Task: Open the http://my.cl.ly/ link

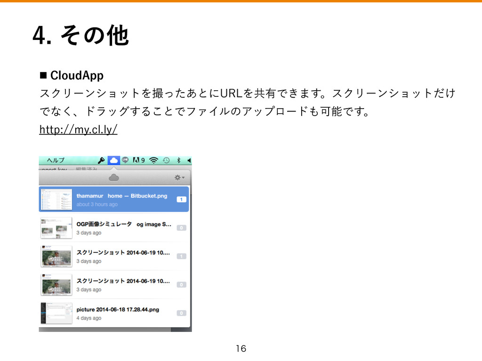Action: pyautogui.click(x=78, y=130)
